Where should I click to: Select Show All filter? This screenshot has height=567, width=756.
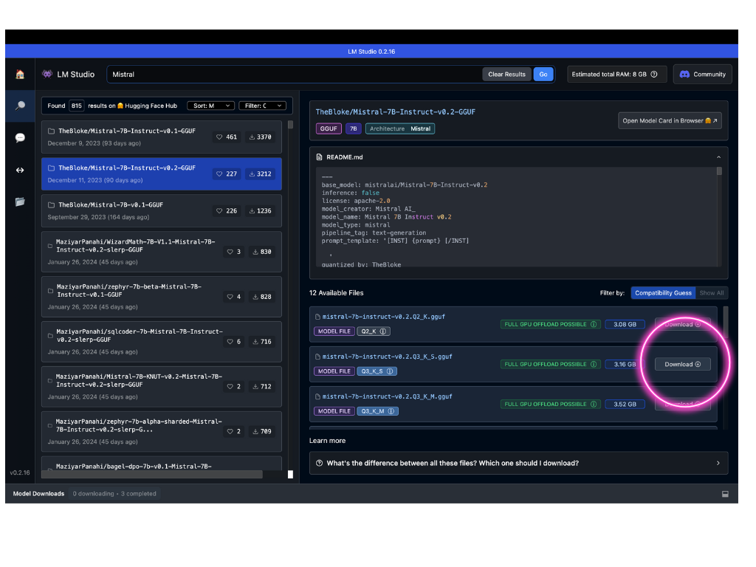click(711, 293)
